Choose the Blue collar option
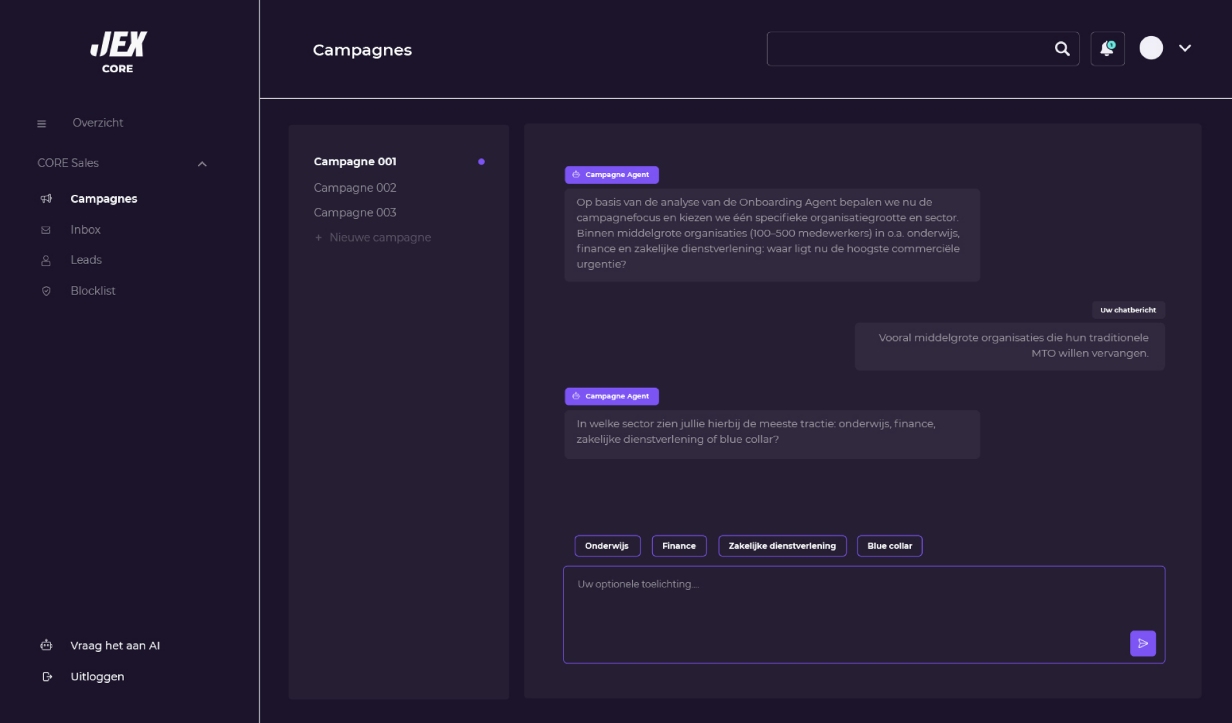1232x723 pixels. pos(889,545)
